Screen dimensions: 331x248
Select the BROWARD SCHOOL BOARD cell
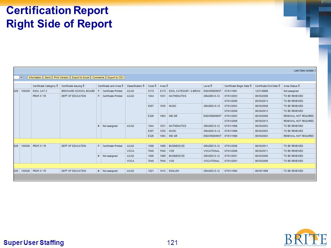click(78, 91)
